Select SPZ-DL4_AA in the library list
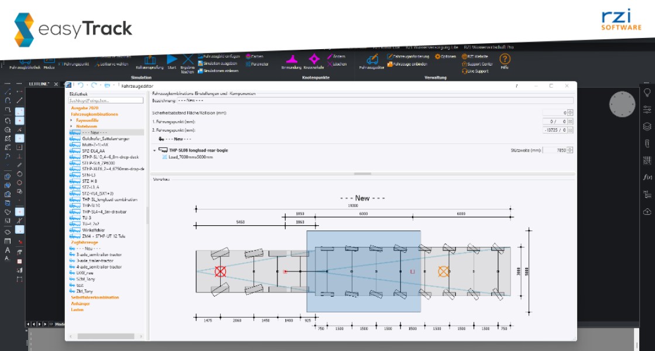655x351 pixels. [94, 151]
